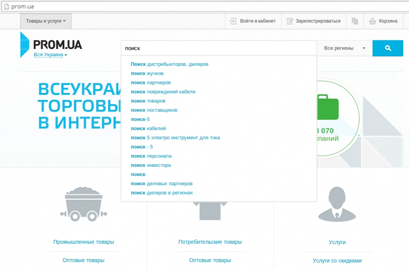This screenshot has height=269, width=409.
Task: Open the Товары и услуги menu
Action: pyautogui.click(x=45, y=21)
